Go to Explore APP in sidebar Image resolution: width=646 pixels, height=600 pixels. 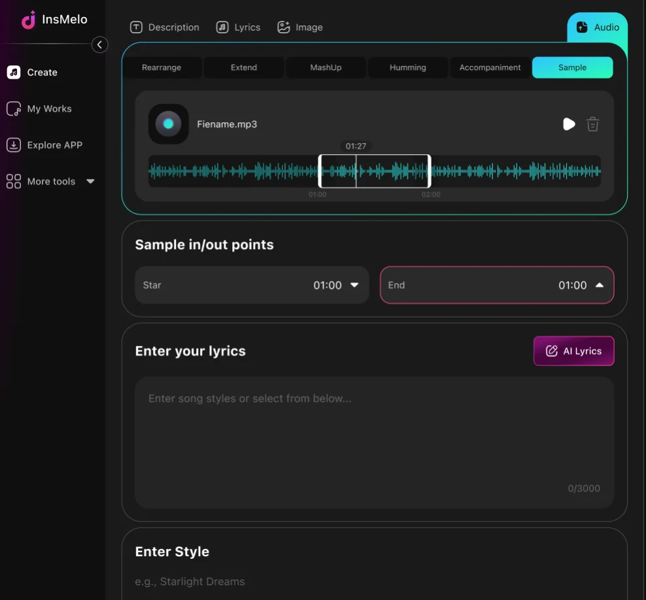pos(44,145)
